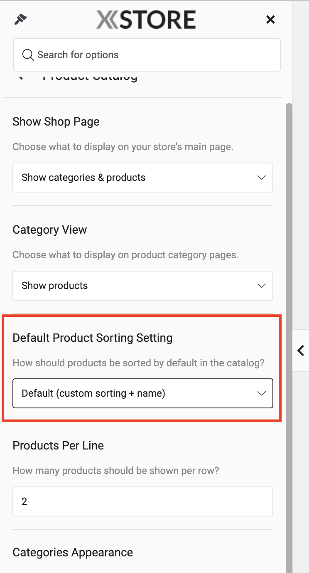Click the chevron on the product sorting select
The height and width of the screenshot is (573, 309).
pyautogui.click(x=261, y=393)
